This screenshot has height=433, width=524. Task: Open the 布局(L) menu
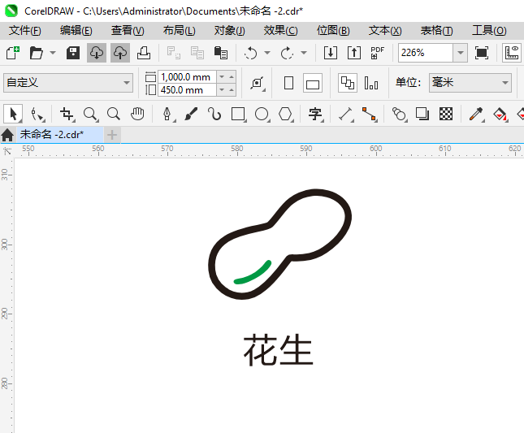click(x=179, y=31)
